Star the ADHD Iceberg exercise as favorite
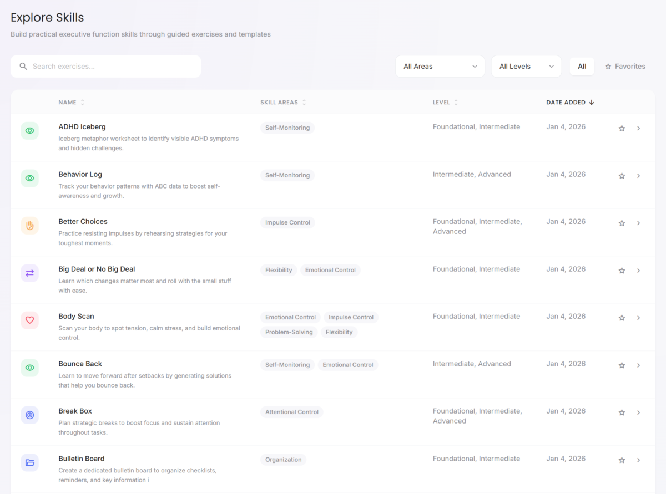Image resolution: width=666 pixels, height=494 pixels. (622, 129)
